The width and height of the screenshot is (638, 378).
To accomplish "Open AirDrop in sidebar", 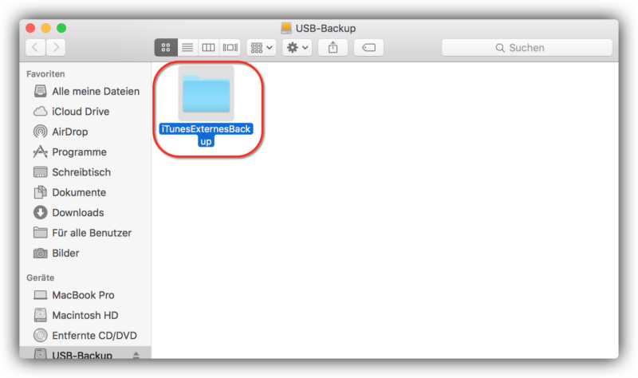I will pyautogui.click(x=86, y=132).
